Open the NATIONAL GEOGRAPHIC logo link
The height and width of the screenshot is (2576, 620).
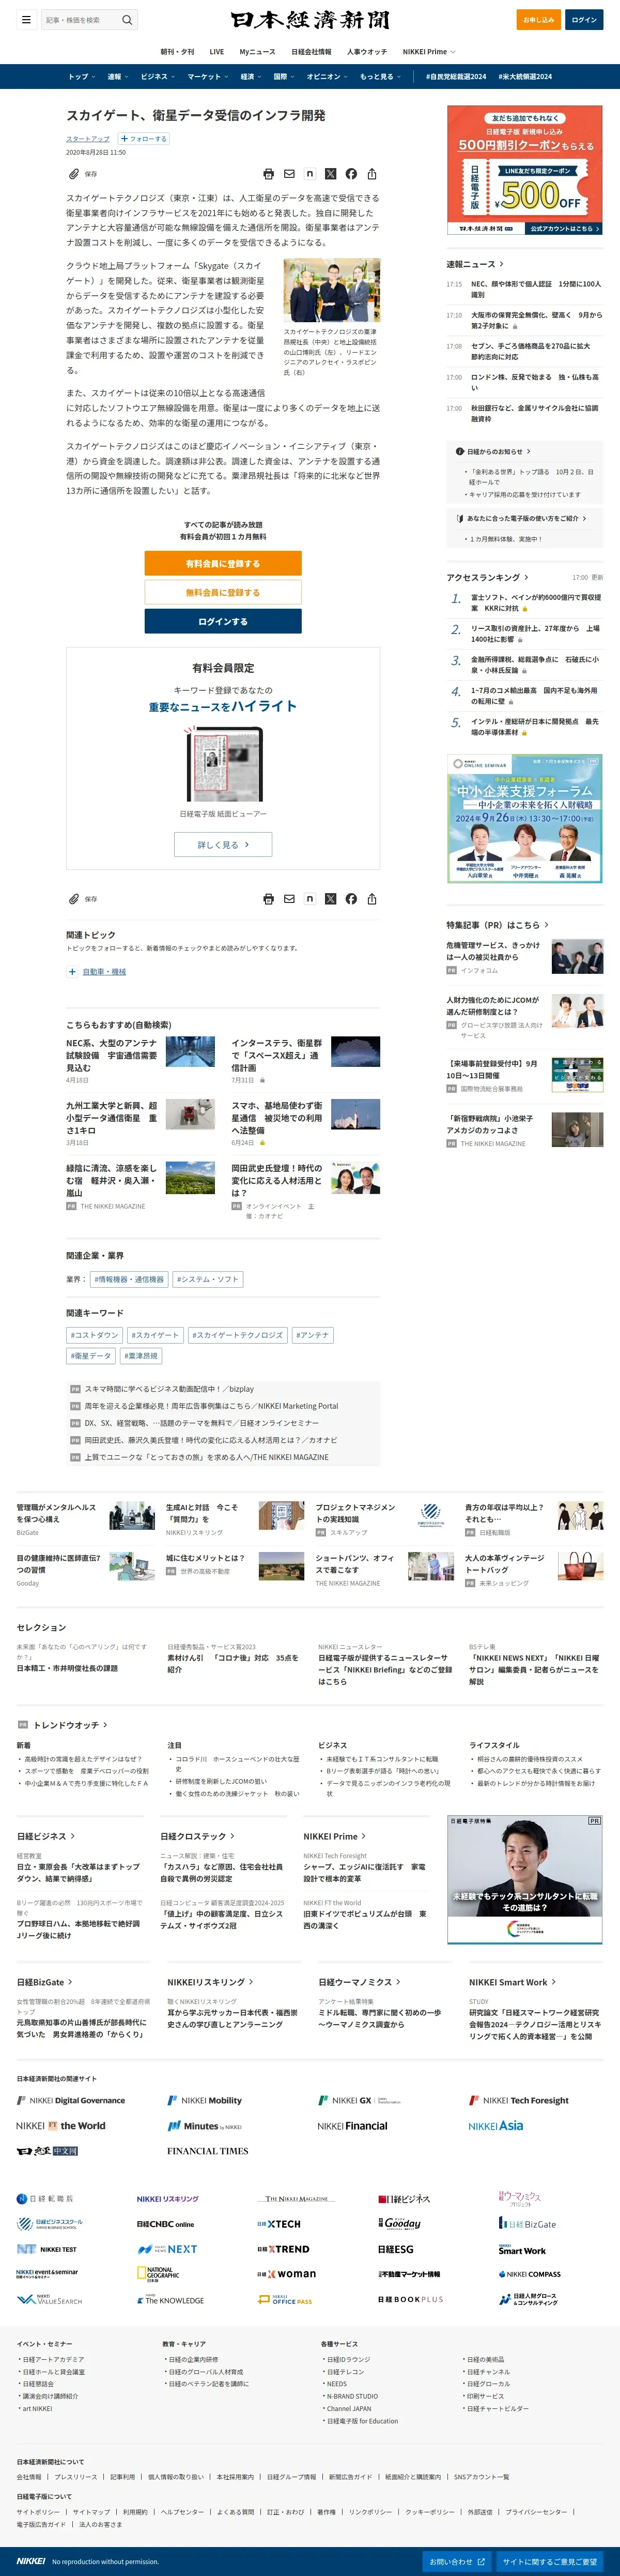click(158, 2274)
